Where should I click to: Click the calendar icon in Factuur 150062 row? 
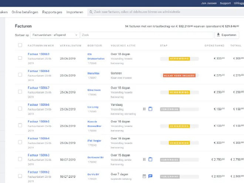coord(144,176)
